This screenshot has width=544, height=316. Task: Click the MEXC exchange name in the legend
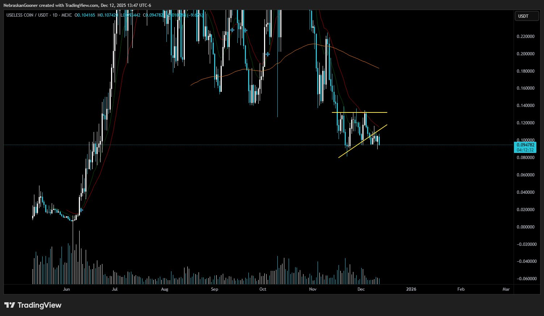click(x=67, y=15)
